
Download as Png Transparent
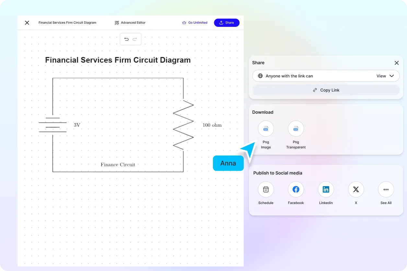coord(296,129)
